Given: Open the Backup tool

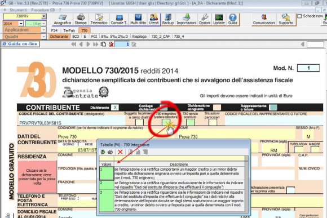Looking at the screenshot, I should click(x=168, y=20).
